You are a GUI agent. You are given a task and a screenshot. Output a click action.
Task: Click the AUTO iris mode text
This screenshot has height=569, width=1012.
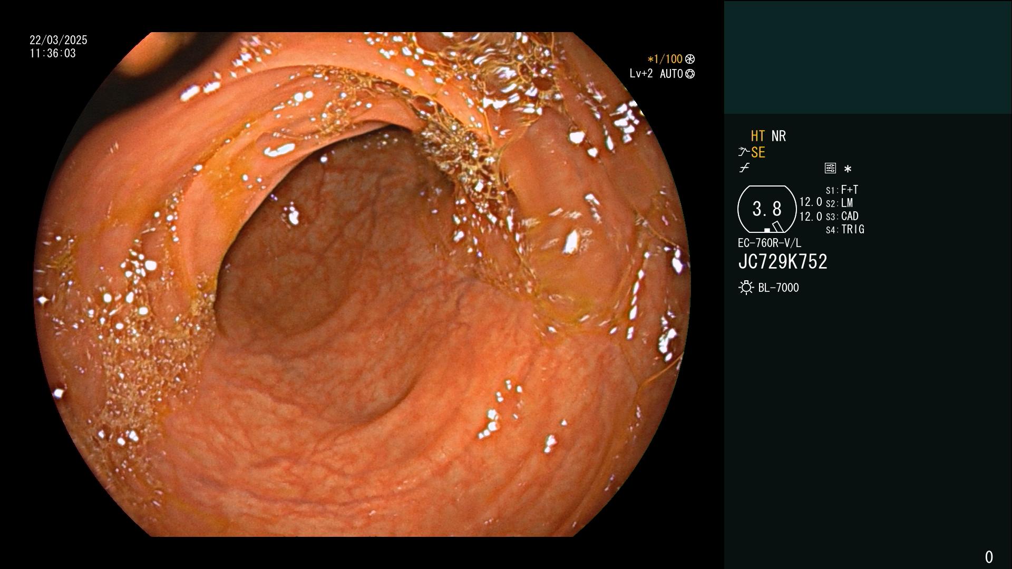click(671, 74)
